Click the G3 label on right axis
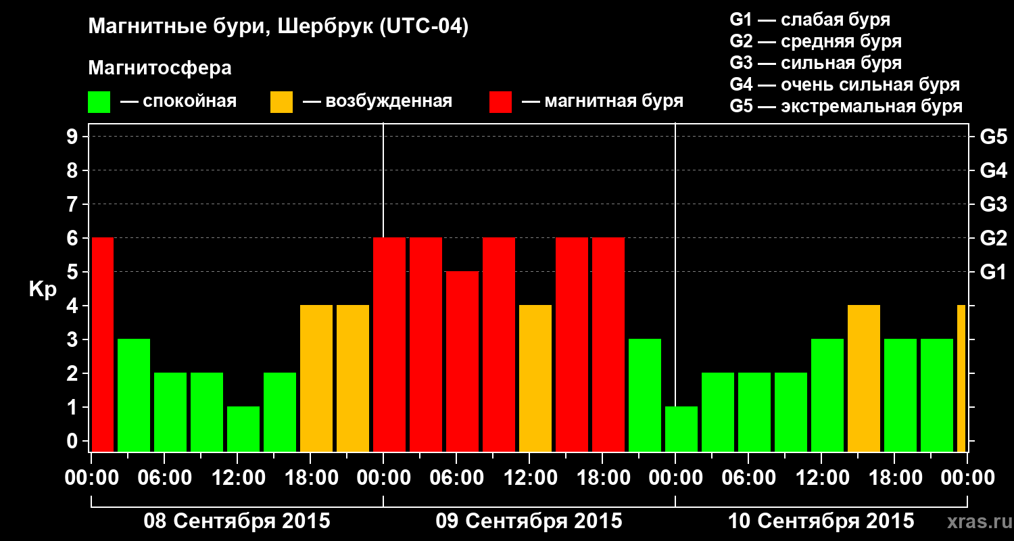The image size is (1014, 541). [993, 204]
